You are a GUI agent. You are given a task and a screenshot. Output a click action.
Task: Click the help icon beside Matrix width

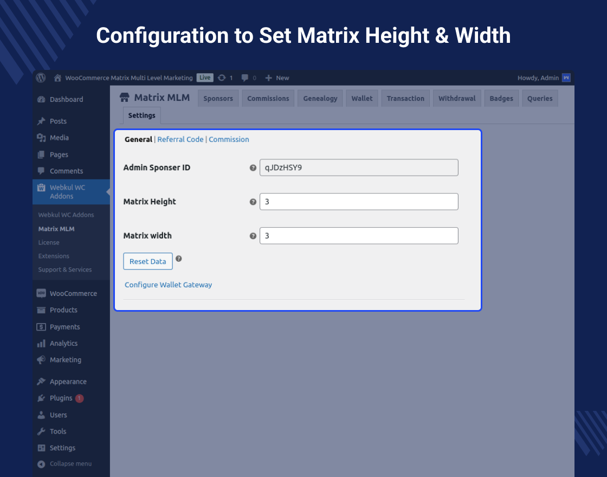click(x=253, y=236)
